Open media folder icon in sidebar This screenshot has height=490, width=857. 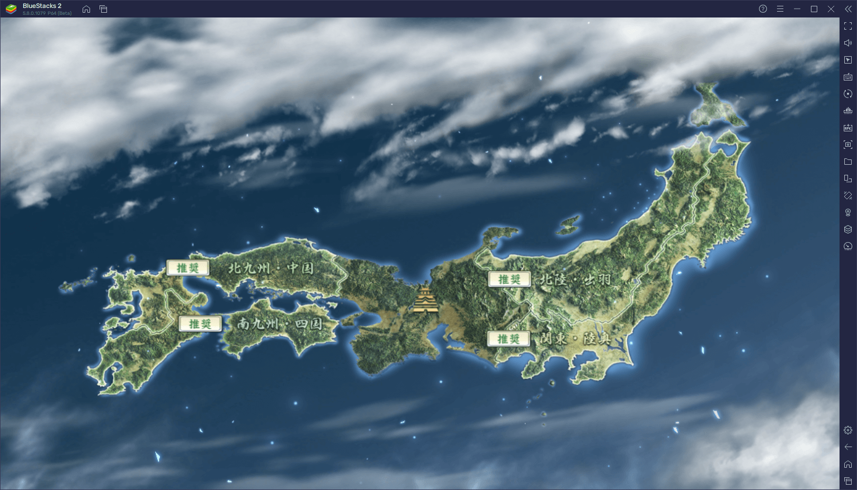point(848,162)
